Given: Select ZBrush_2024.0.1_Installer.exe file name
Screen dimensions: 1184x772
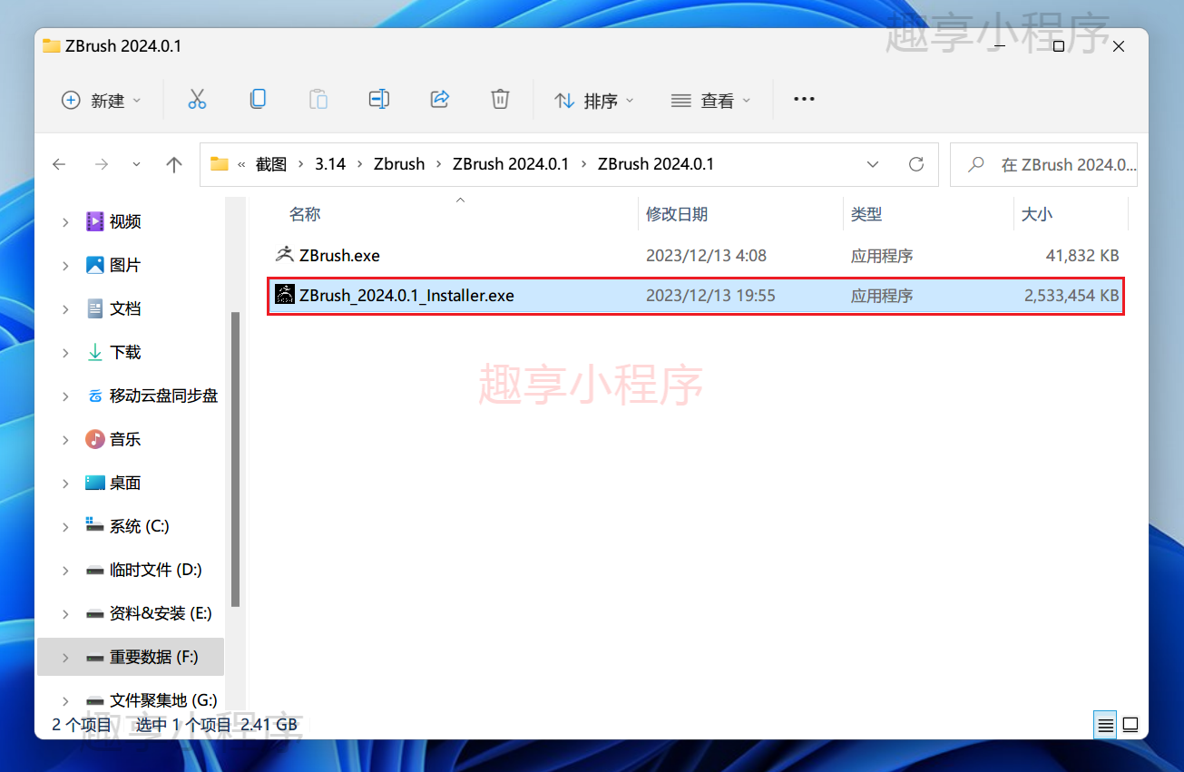Looking at the screenshot, I should (406, 296).
